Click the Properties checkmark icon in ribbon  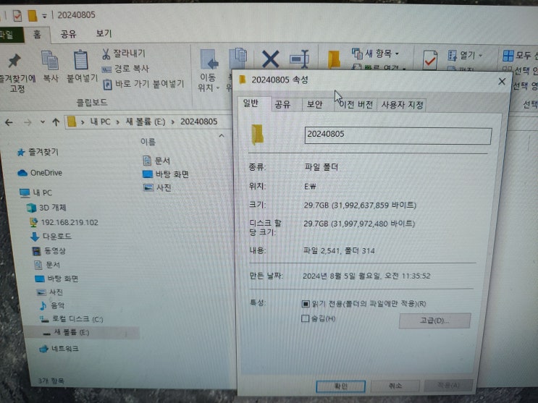(x=430, y=59)
